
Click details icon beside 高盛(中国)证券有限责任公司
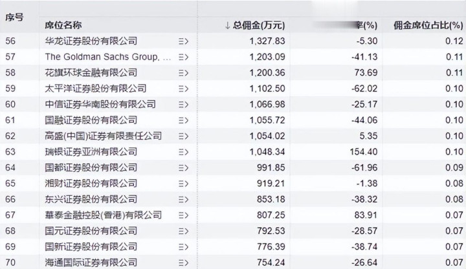(x=183, y=136)
